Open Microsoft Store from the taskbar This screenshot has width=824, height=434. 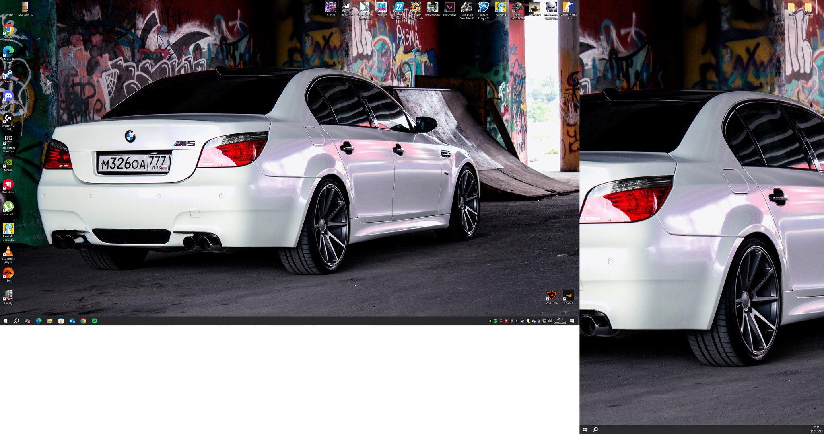click(61, 321)
